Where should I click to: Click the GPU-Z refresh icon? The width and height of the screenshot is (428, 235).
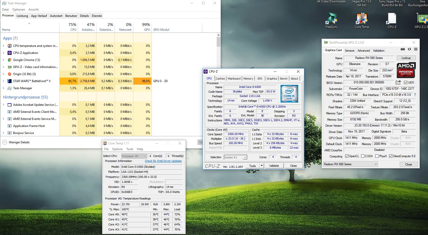click(409, 49)
